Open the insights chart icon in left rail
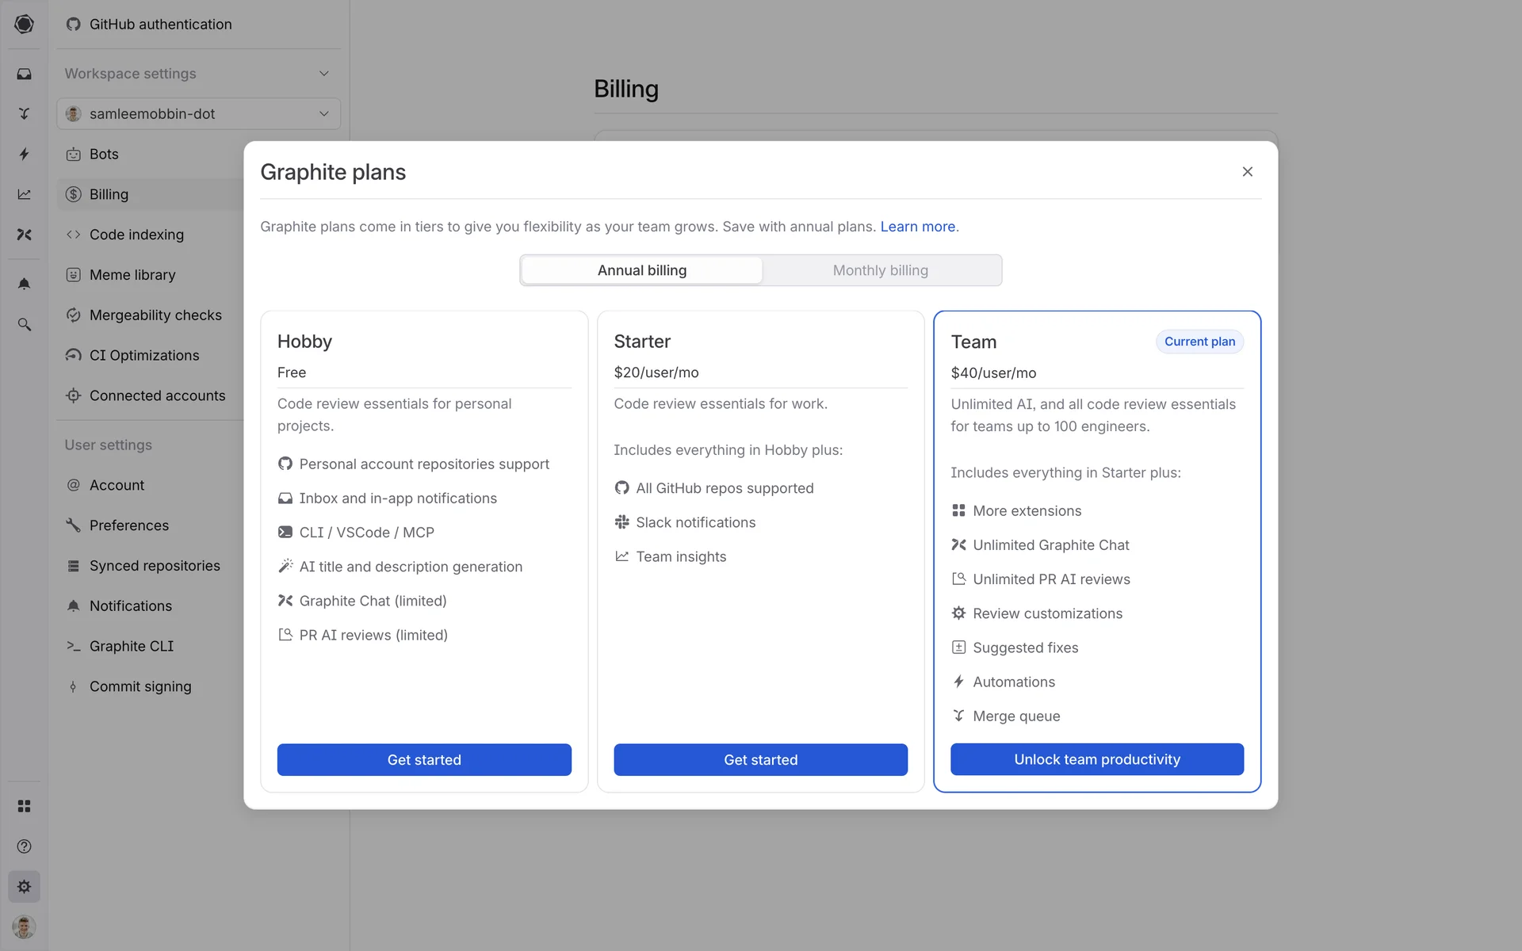Image resolution: width=1522 pixels, height=951 pixels. (x=24, y=194)
